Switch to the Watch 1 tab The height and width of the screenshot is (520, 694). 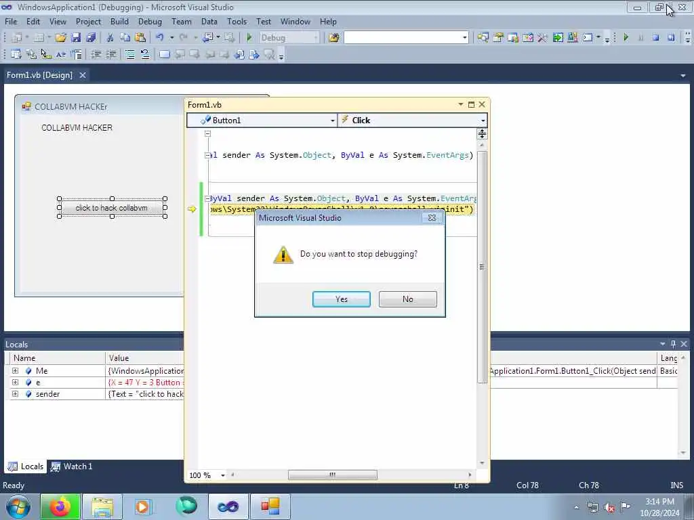tap(72, 467)
